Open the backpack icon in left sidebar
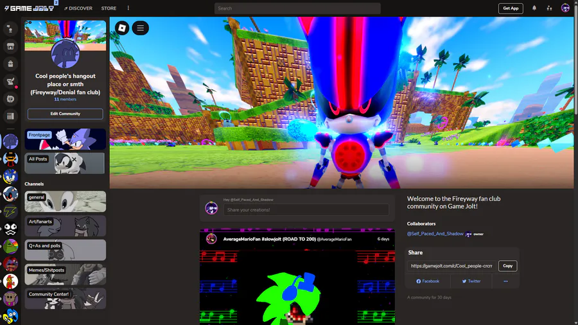578x325 pixels. (x=10, y=64)
